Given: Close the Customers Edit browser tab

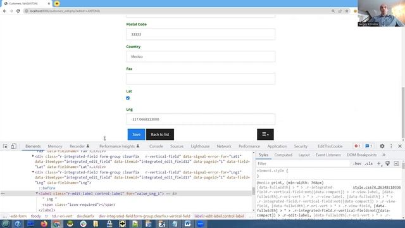Looking at the screenshot, I should [49, 4].
